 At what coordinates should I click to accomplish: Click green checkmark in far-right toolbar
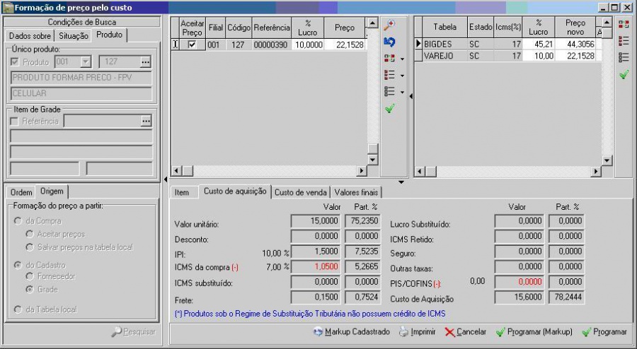(x=624, y=75)
